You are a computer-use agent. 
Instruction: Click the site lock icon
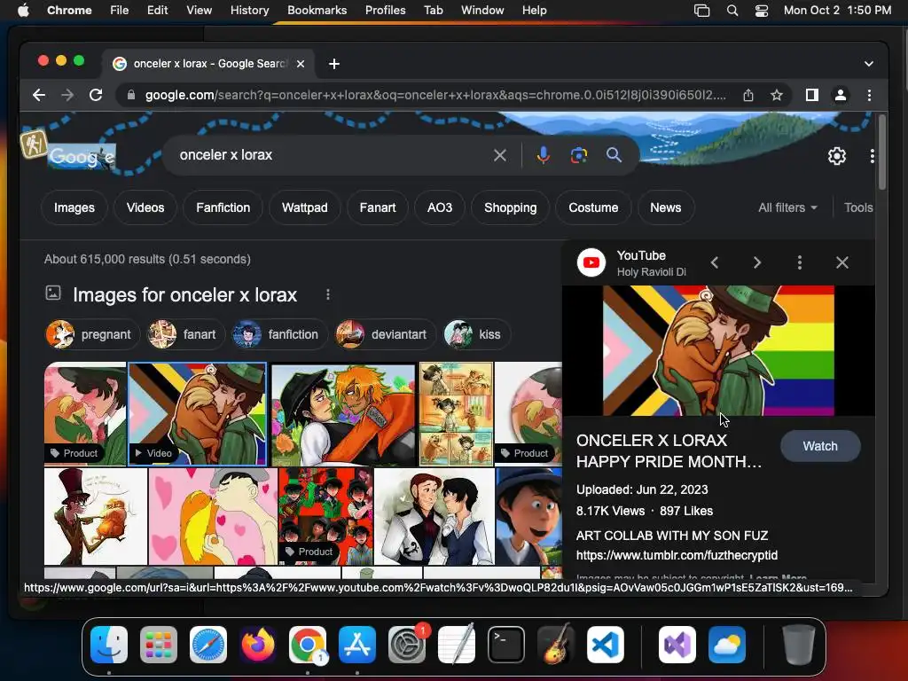tap(131, 95)
